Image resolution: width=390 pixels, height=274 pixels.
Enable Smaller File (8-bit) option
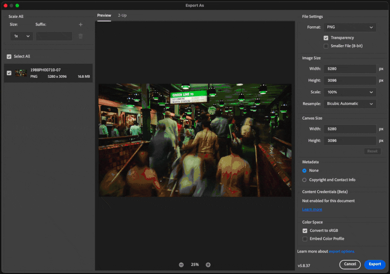coord(326,46)
